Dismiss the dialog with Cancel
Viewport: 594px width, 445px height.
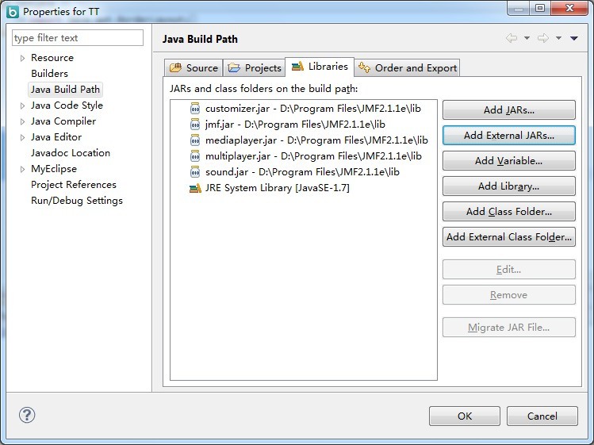click(x=542, y=416)
